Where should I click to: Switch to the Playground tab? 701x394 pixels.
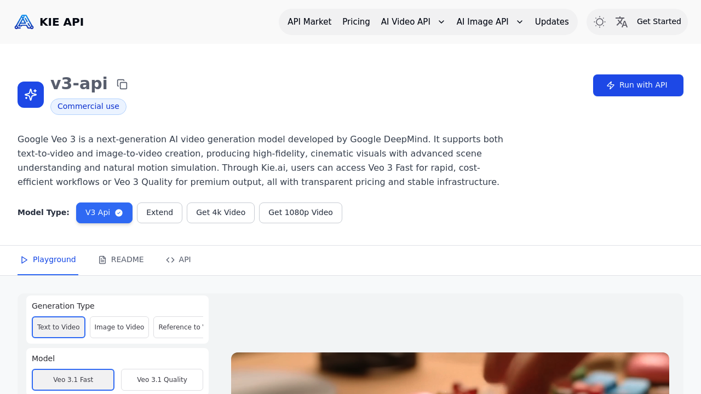tap(48, 260)
